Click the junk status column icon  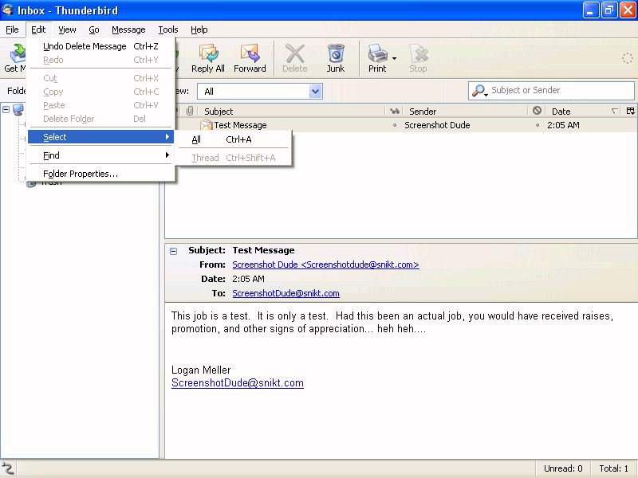coord(537,111)
